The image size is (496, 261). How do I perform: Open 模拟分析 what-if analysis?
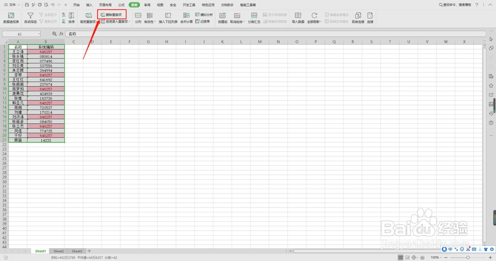(204, 14)
